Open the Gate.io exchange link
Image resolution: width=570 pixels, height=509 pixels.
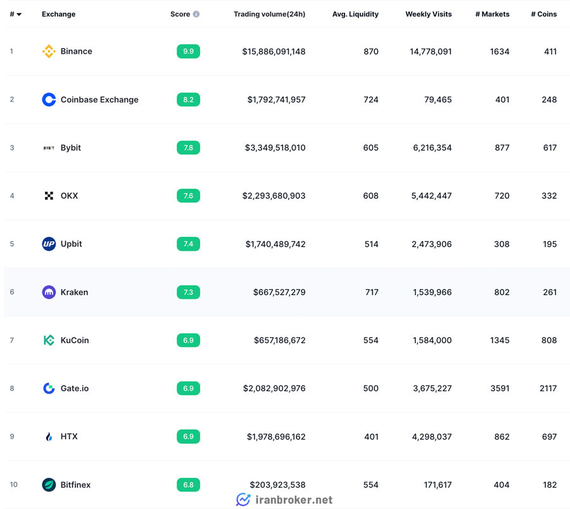tap(75, 388)
